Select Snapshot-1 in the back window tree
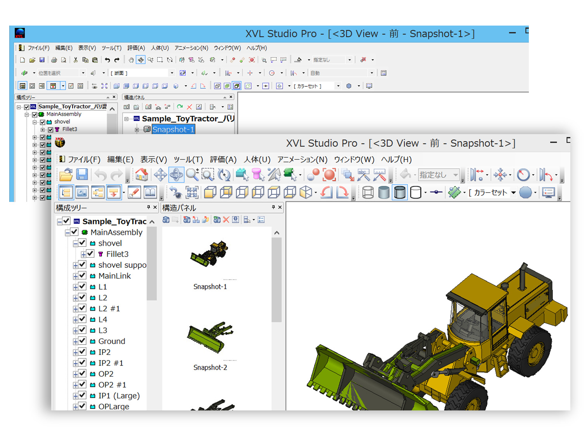The height and width of the screenshot is (436, 587). tap(173, 129)
